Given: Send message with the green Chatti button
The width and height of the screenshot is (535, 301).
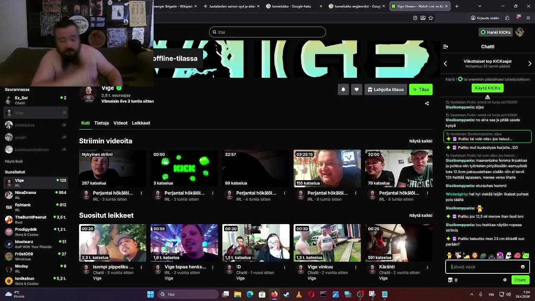Looking at the screenshot, I should pos(520,280).
